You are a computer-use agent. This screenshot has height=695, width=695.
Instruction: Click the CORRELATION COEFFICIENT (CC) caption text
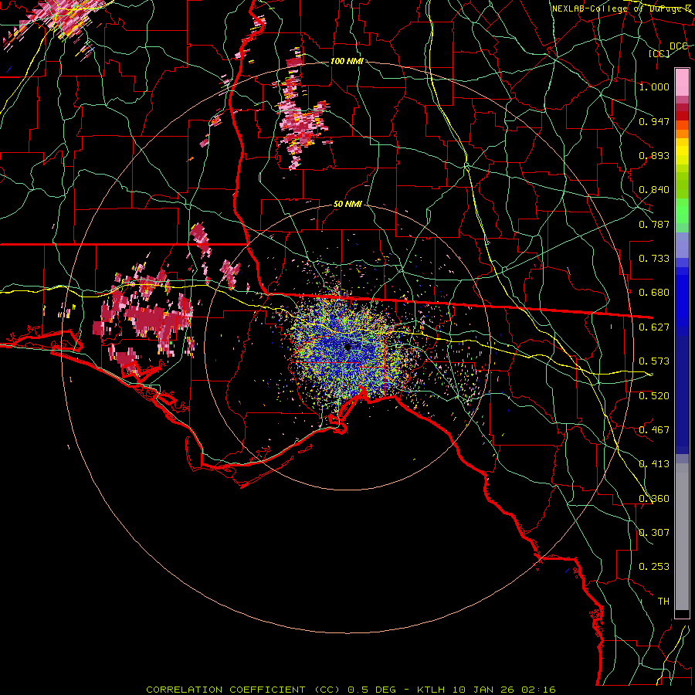coord(243,690)
